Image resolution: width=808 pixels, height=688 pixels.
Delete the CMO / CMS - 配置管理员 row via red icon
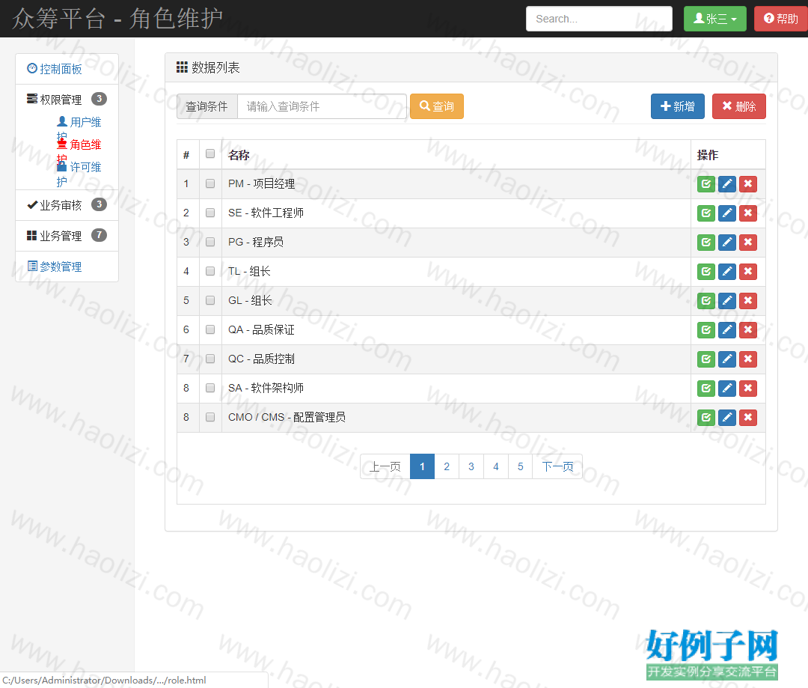[748, 417]
